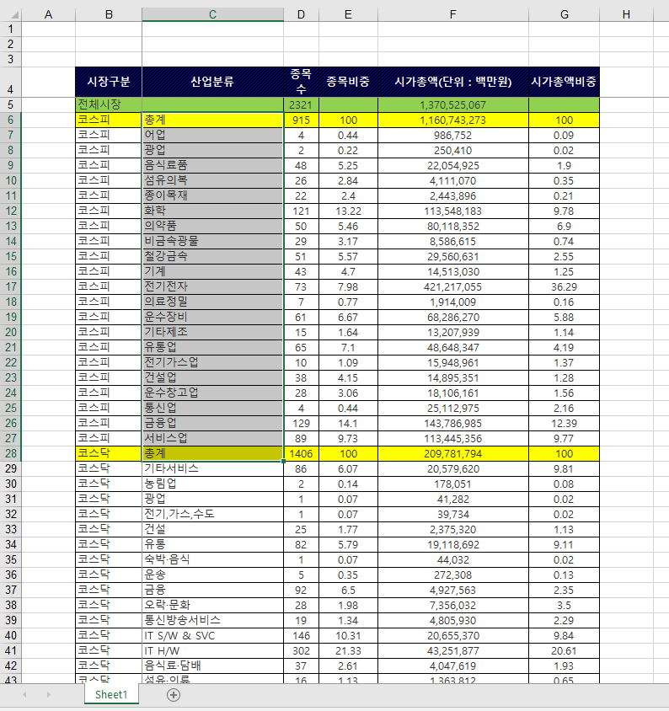The height and width of the screenshot is (711, 669).
Task: Select the cell with 36.29
Action: [564, 286]
